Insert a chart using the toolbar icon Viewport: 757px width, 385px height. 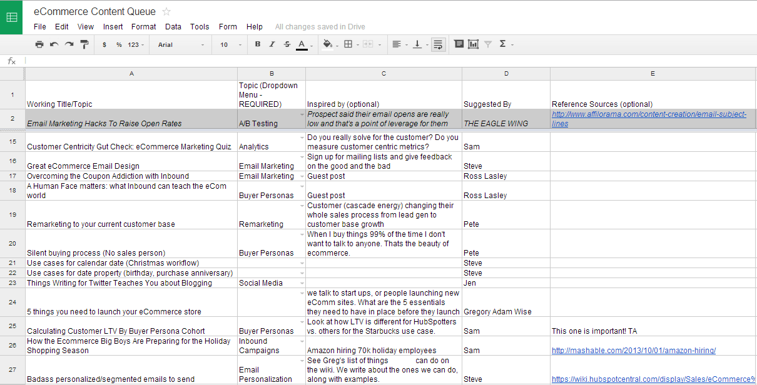tap(473, 44)
